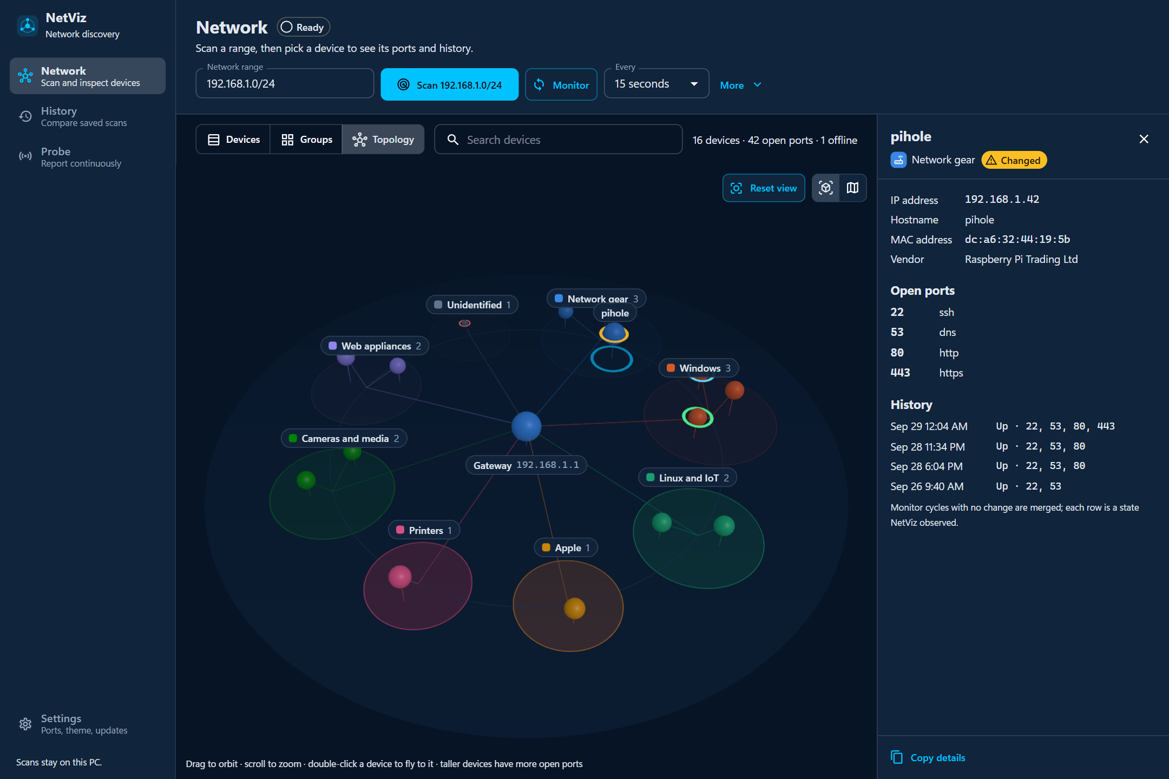Click the Printers group label
This screenshot has width=1169, height=779.
click(424, 530)
